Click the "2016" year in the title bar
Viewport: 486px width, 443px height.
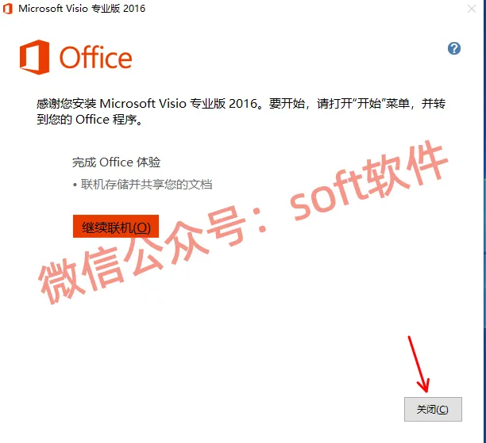point(134,9)
